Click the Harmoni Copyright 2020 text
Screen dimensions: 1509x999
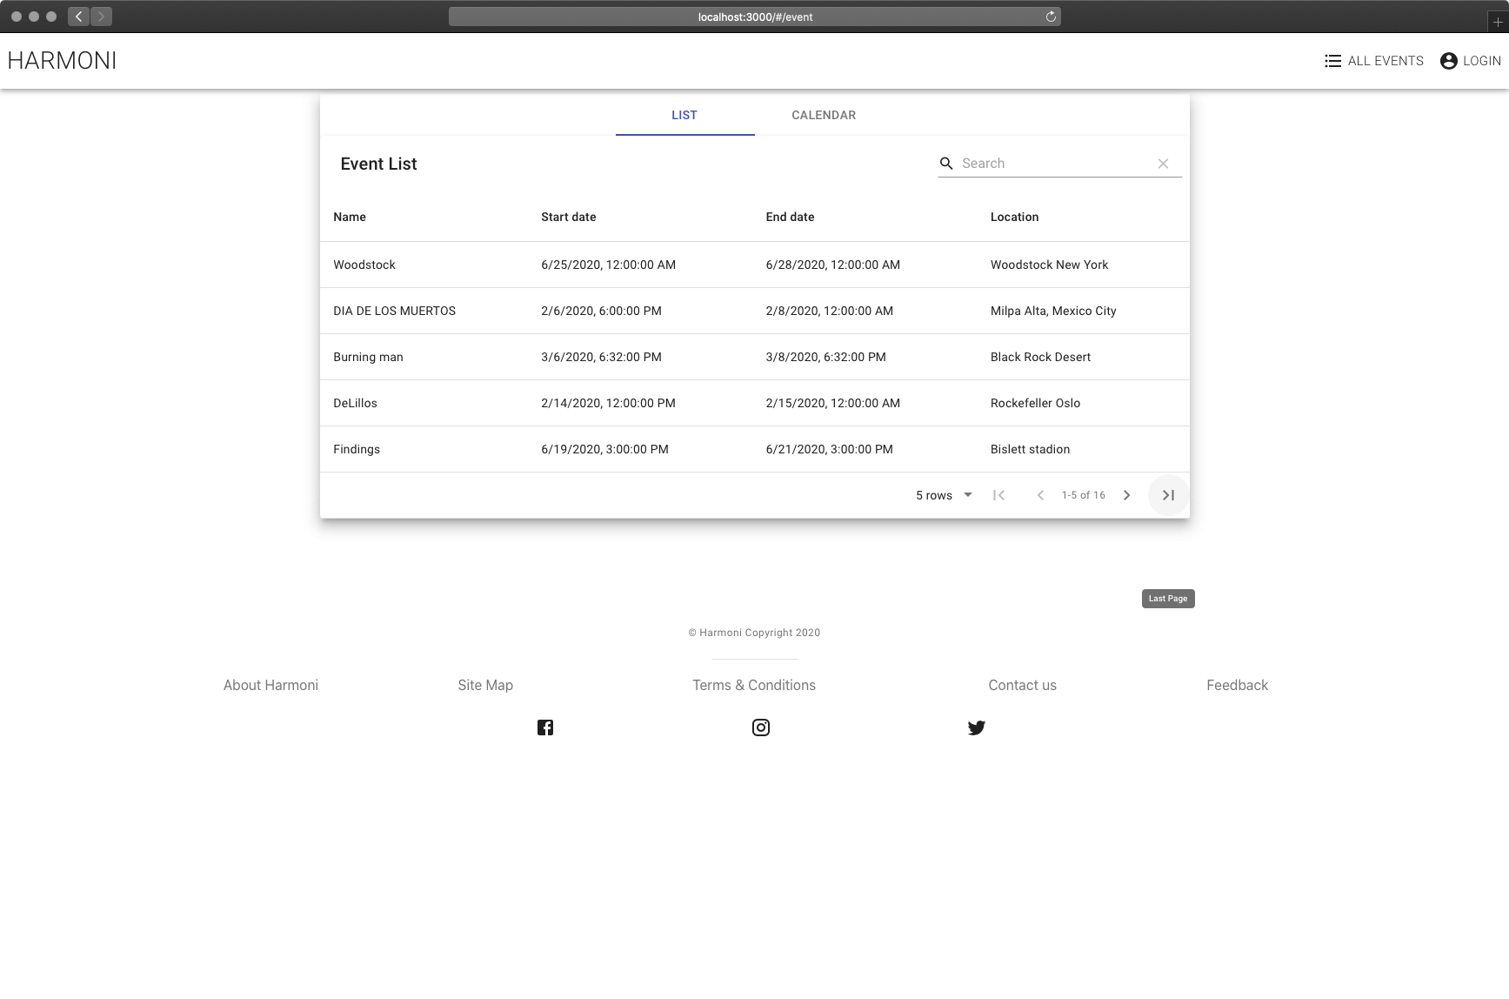click(754, 634)
